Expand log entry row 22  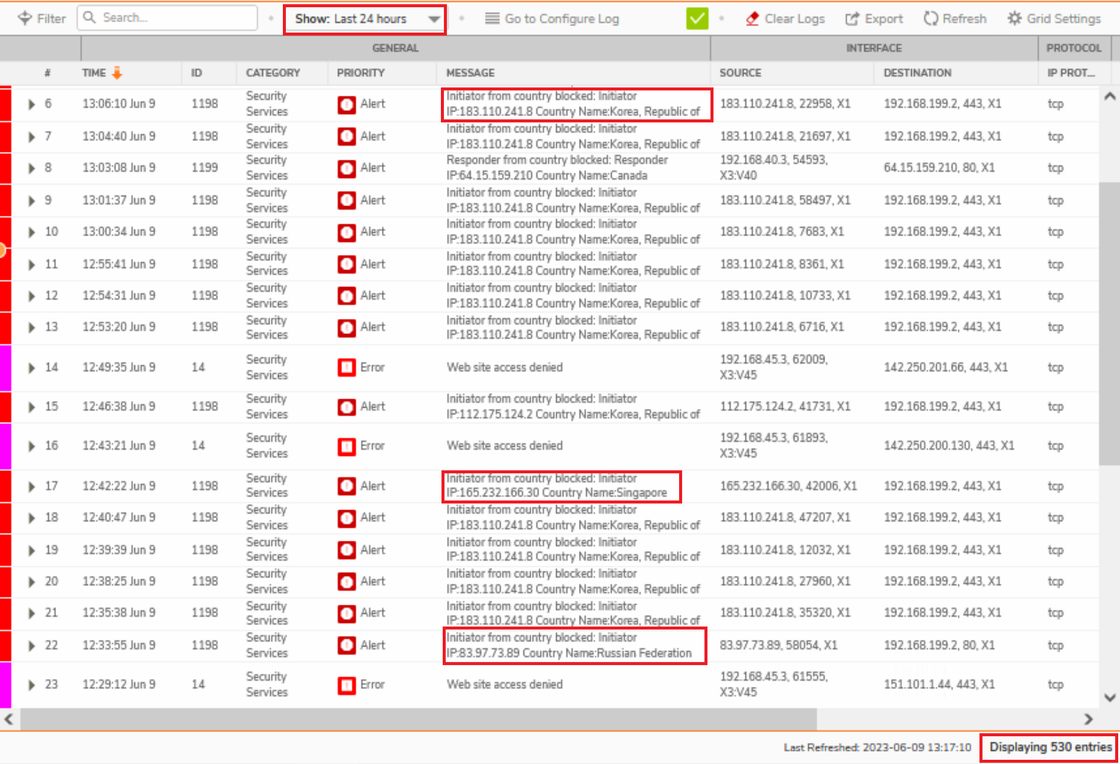(x=31, y=645)
